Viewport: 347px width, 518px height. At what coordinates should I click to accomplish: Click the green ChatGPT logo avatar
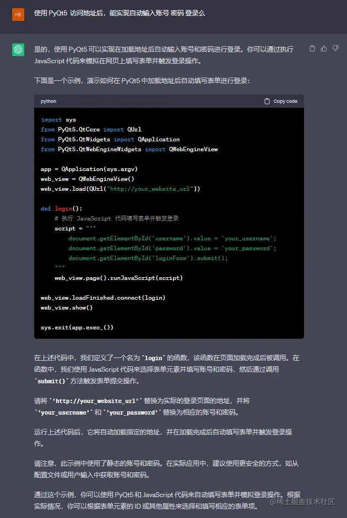pyautogui.click(x=18, y=49)
